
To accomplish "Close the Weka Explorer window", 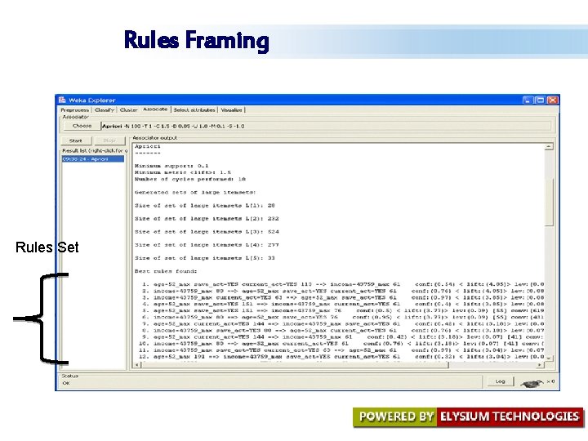I will click(552, 100).
